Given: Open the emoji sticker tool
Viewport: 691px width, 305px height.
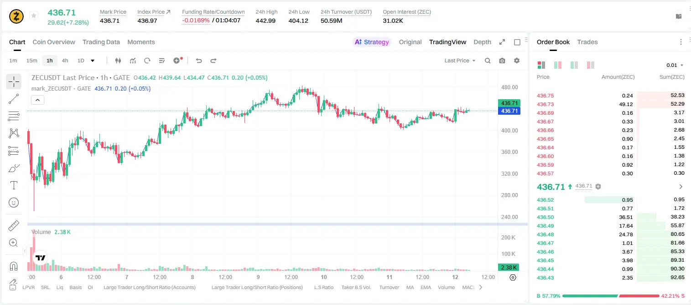Looking at the screenshot, I should click(x=14, y=203).
